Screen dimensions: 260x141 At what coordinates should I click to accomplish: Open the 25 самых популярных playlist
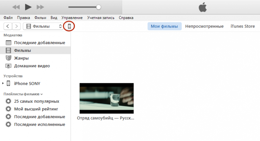pyautogui.click(x=37, y=101)
